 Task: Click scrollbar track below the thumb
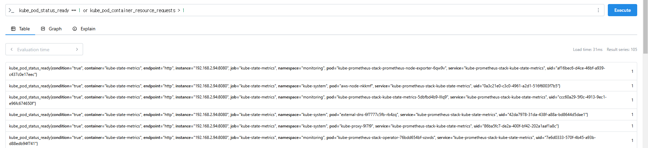pos(645,101)
